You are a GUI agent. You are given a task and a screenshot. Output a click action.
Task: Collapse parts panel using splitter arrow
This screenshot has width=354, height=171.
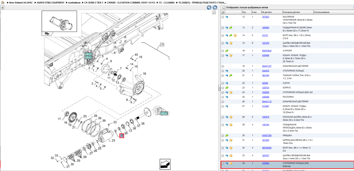click(x=219, y=88)
